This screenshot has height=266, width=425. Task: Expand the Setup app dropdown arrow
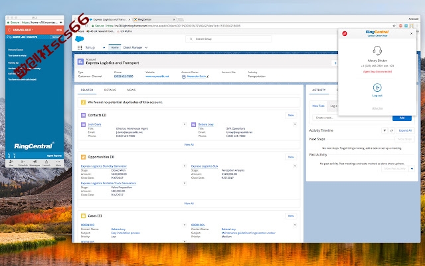104,48
